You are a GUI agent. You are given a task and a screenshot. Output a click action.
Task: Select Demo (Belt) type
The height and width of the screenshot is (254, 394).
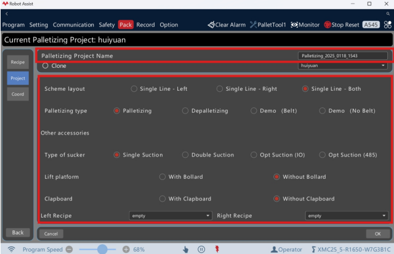point(254,111)
